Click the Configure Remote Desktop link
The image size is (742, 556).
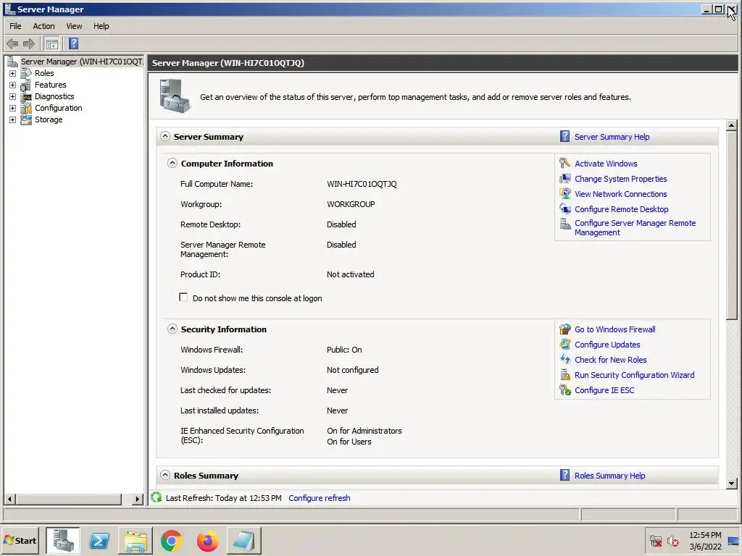coord(621,209)
